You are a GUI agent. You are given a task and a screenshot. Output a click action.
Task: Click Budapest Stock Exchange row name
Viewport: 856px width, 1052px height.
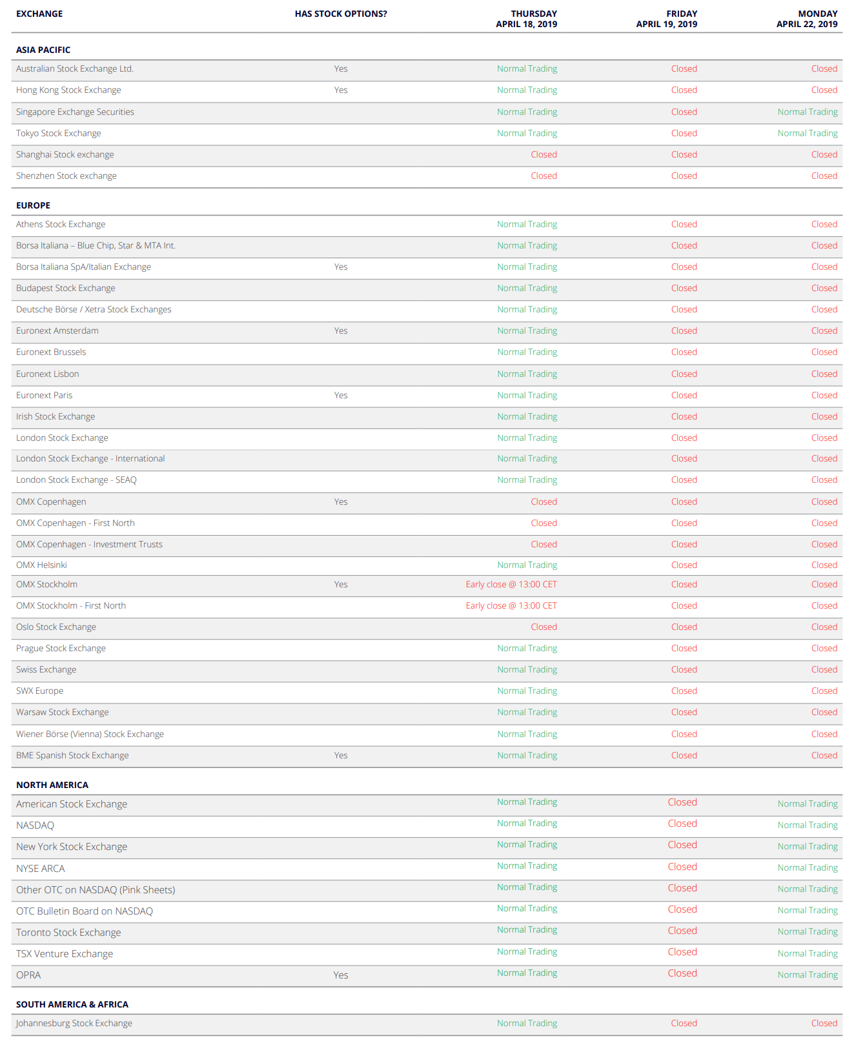click(x=66, y=288)
